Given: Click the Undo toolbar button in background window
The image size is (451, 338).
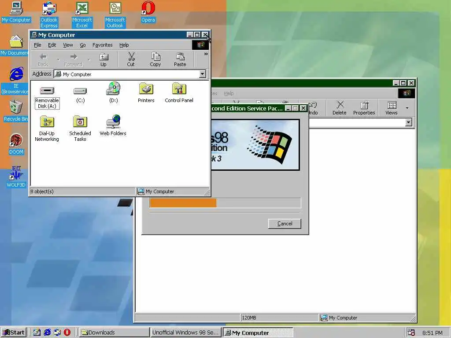Looking at the screenshot, I should click(313, 108).
